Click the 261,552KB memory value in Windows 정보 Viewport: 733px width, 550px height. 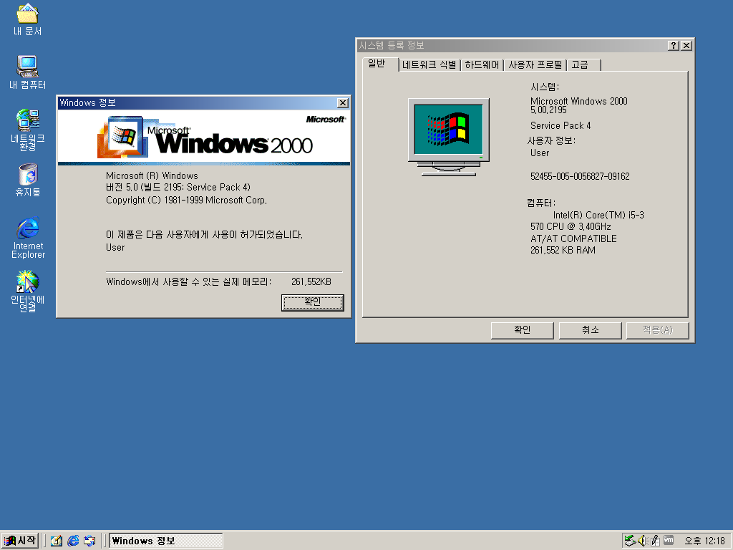tap(311, 281)
